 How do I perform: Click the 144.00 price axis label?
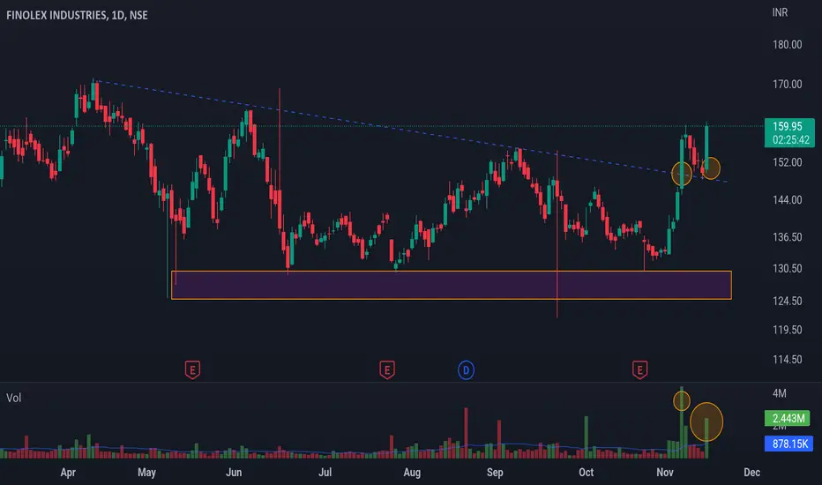[x=787, y=200]
